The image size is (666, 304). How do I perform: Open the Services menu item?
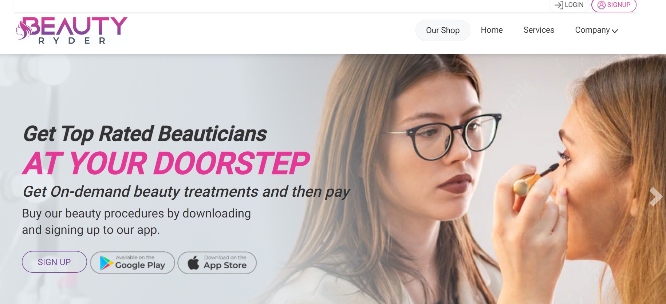point(539,30)
